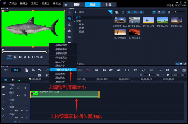Expand the 声音 track chevron

[22, 110]
